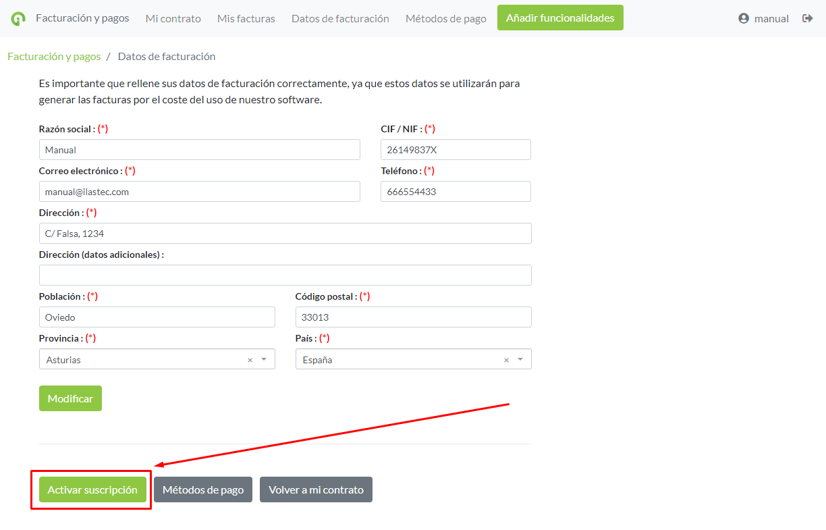Click the grey Métodos de pago button

click(202, 489)
